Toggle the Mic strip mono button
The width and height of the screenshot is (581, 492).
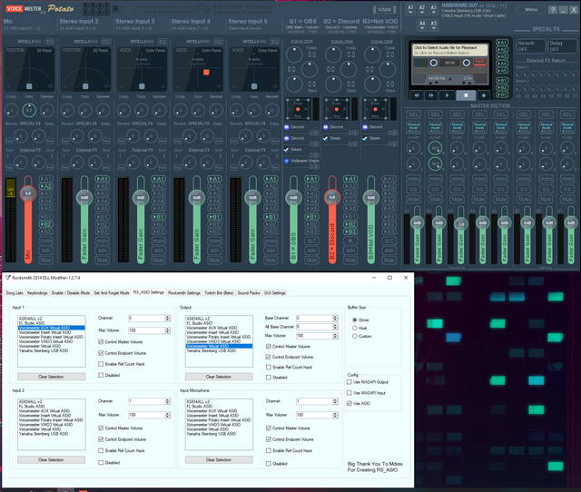click(x=46, y=241)
